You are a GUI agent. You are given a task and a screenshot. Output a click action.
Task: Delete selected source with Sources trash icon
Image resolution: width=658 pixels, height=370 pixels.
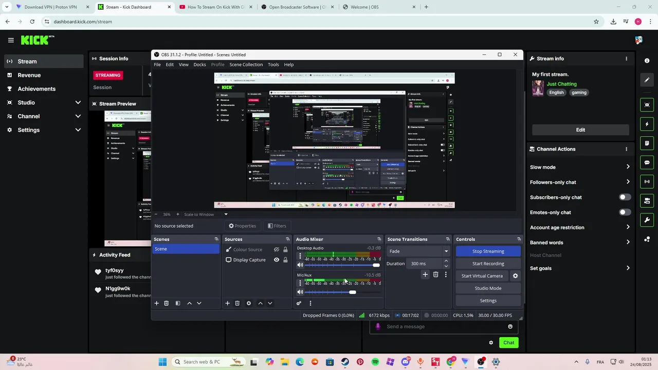(x=237, y=303)
